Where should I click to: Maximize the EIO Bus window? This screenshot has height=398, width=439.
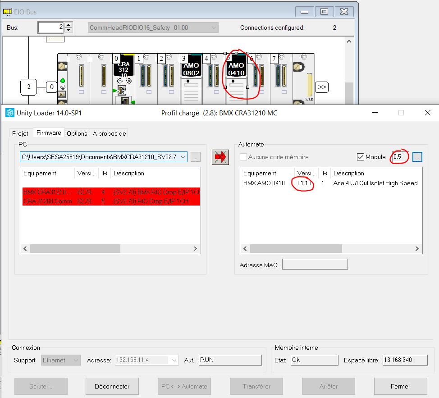(x=324, y=12)
